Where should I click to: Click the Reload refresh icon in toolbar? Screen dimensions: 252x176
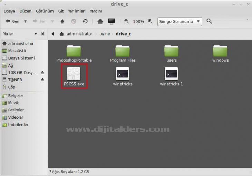click(85, 21)
